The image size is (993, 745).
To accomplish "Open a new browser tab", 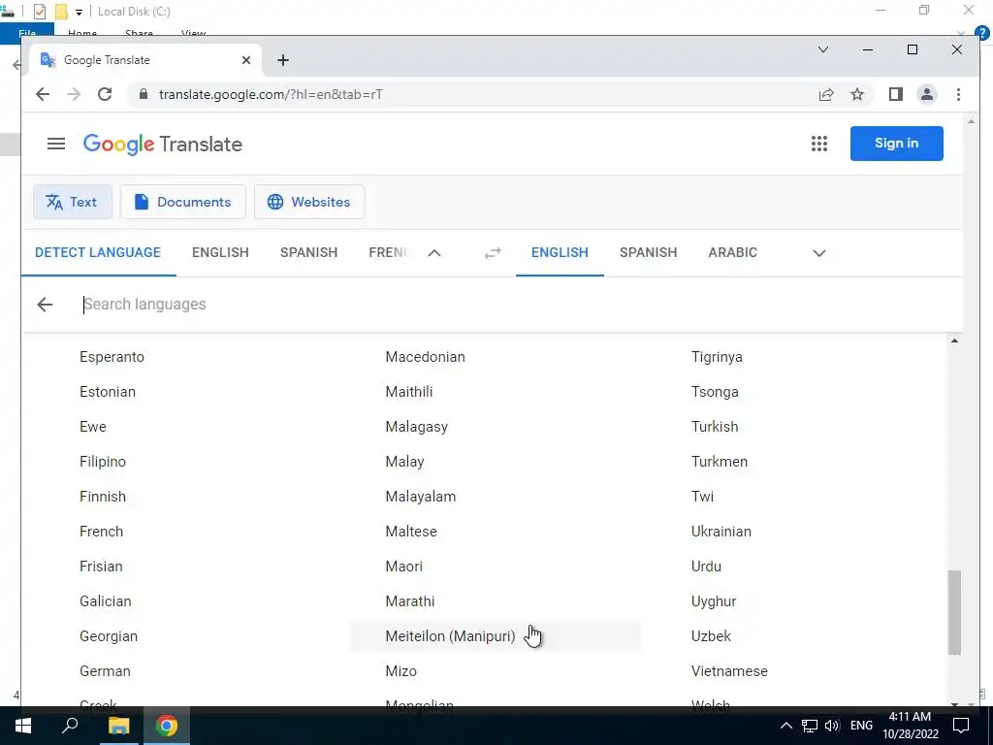I will pos(283,60).
